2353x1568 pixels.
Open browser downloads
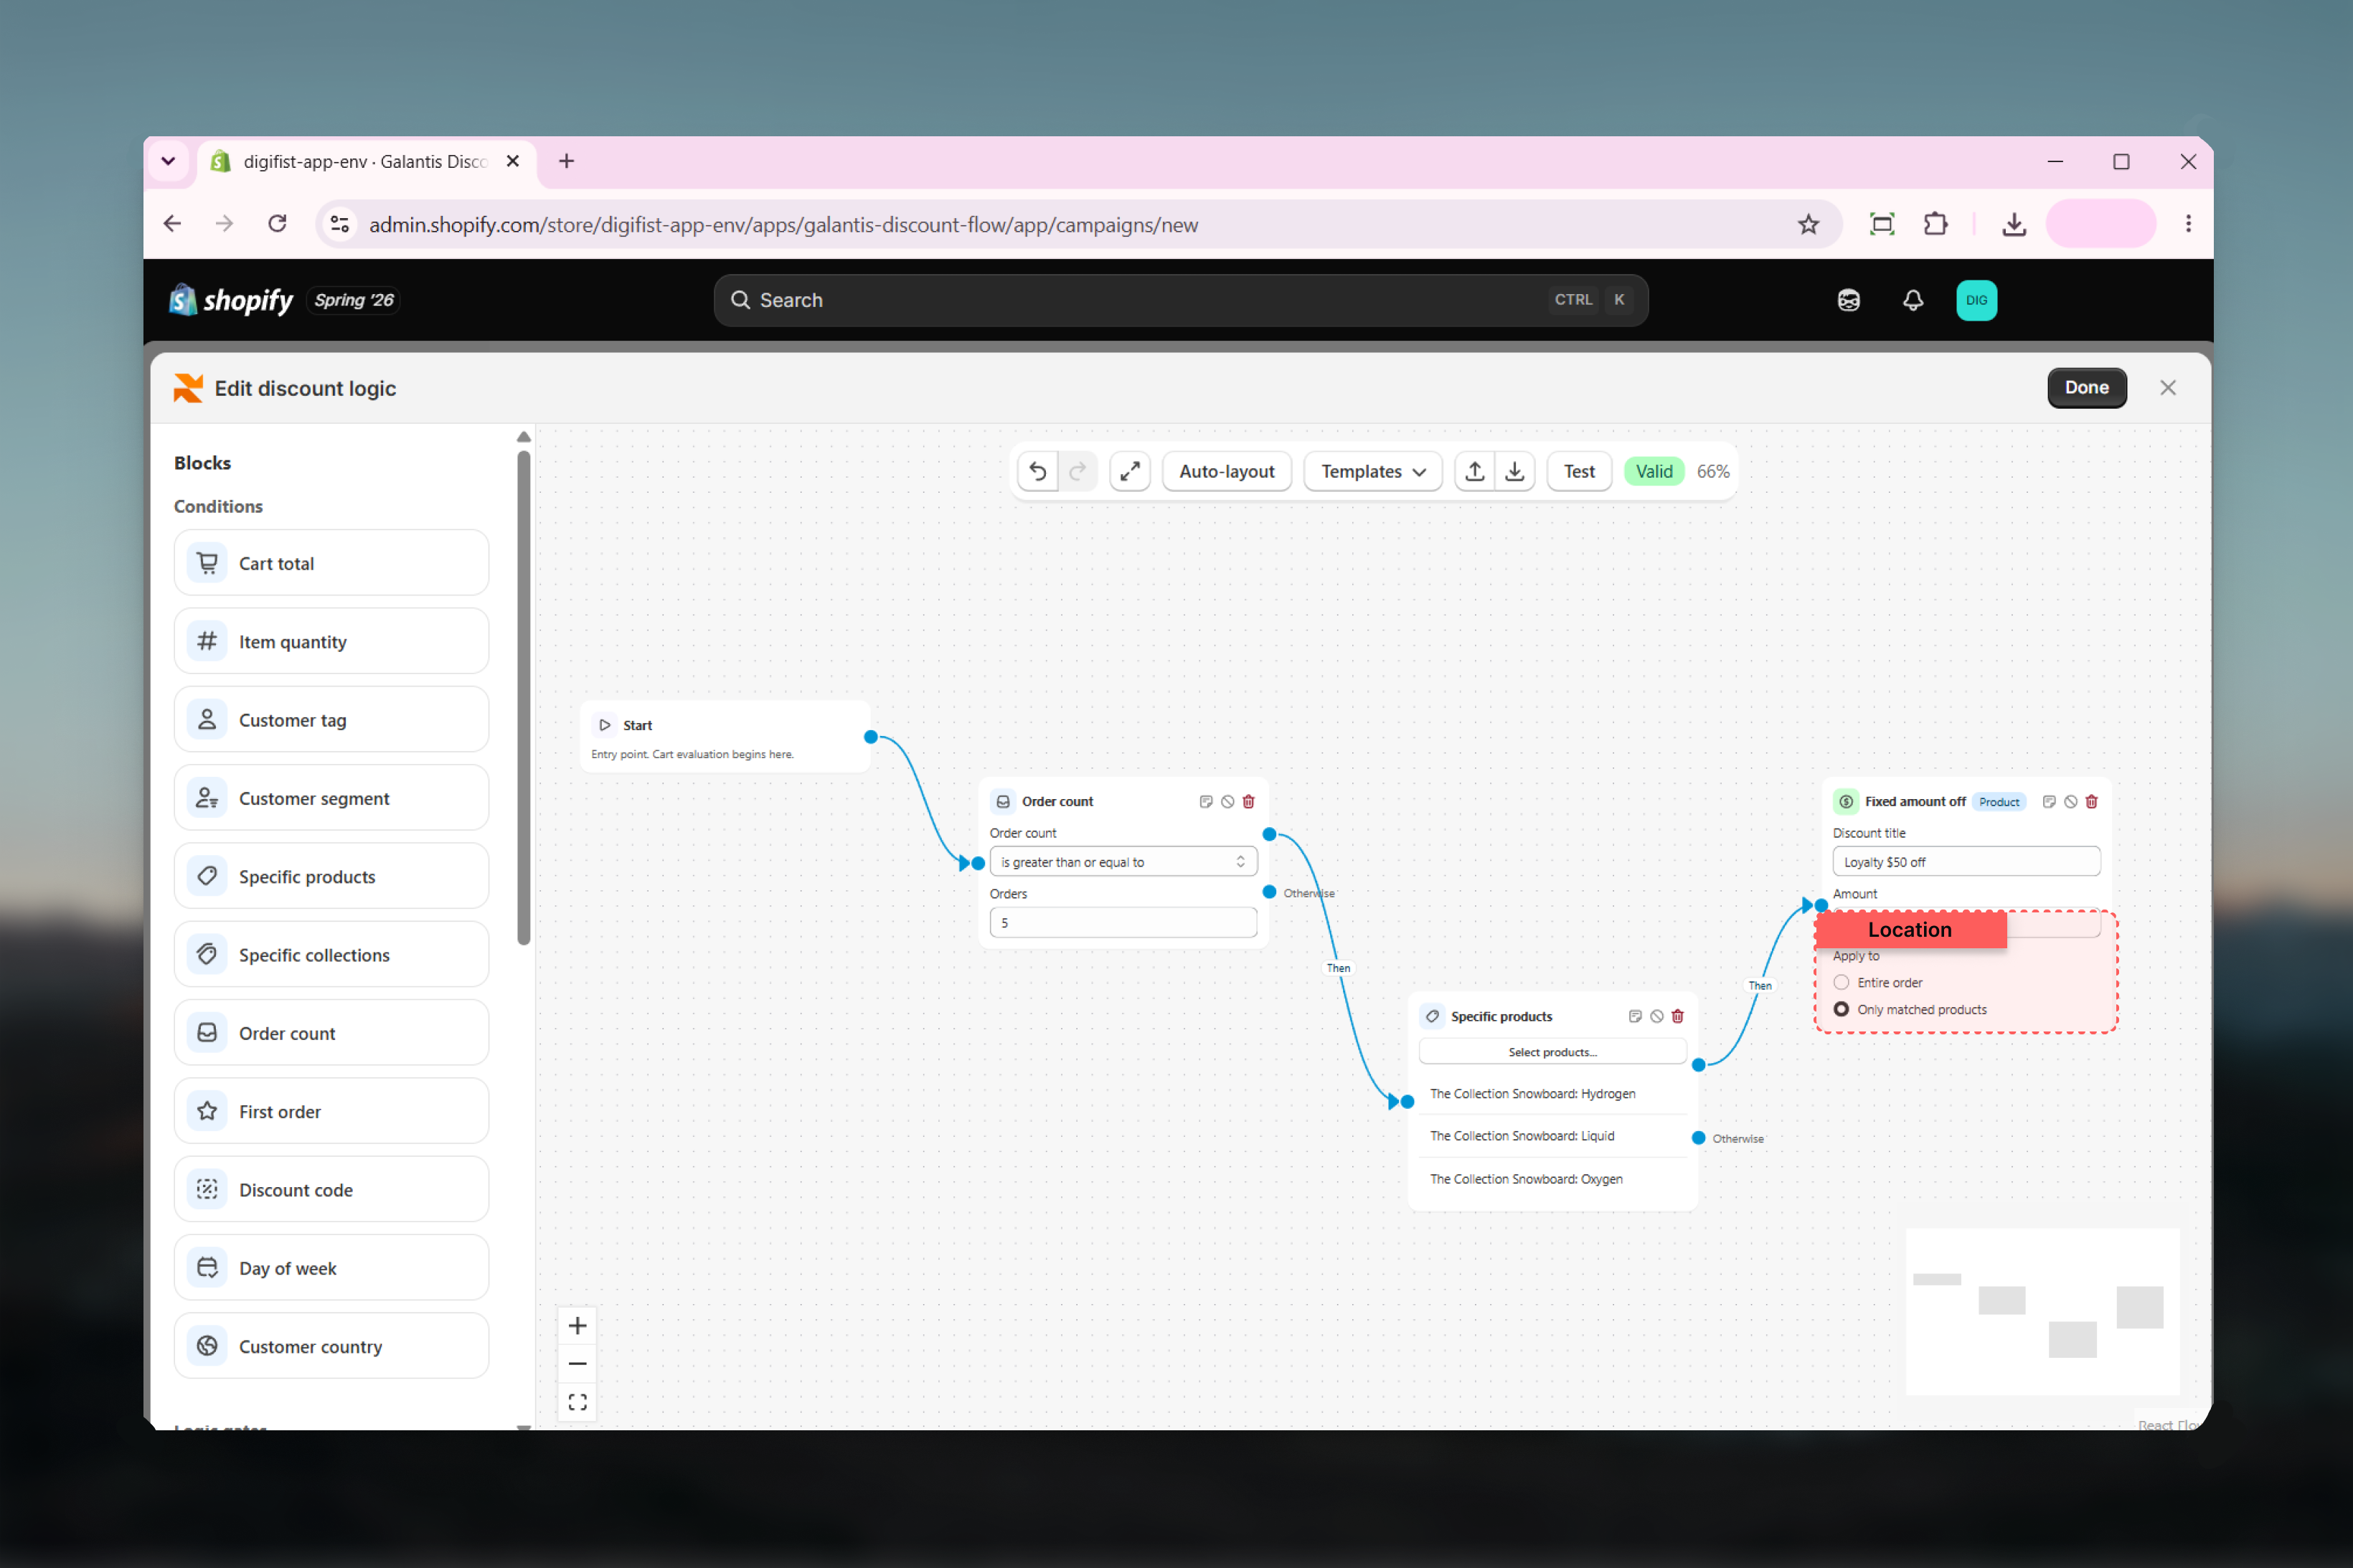pyautogui.click(x=2014, y=224)
